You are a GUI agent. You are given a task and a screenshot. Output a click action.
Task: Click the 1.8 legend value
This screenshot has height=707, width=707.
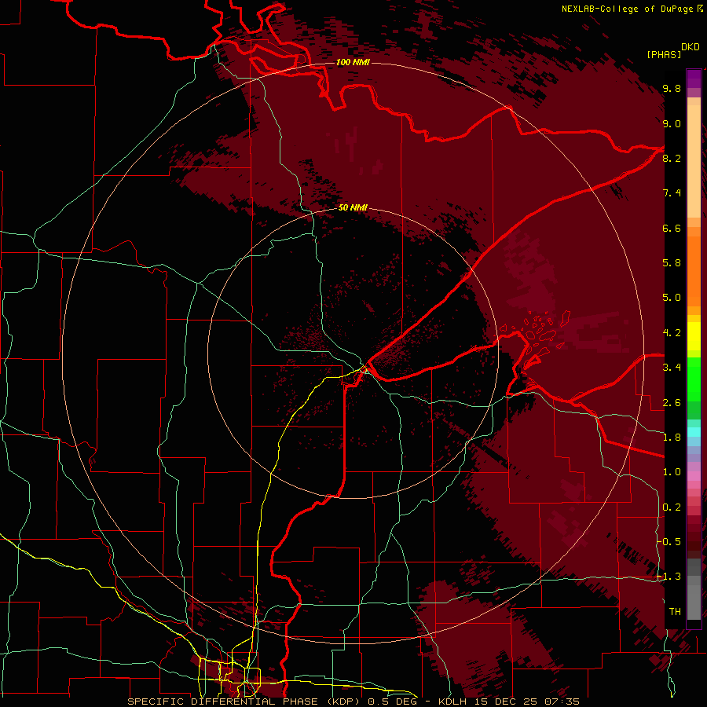pyautogui.click(x=672, y=438)
